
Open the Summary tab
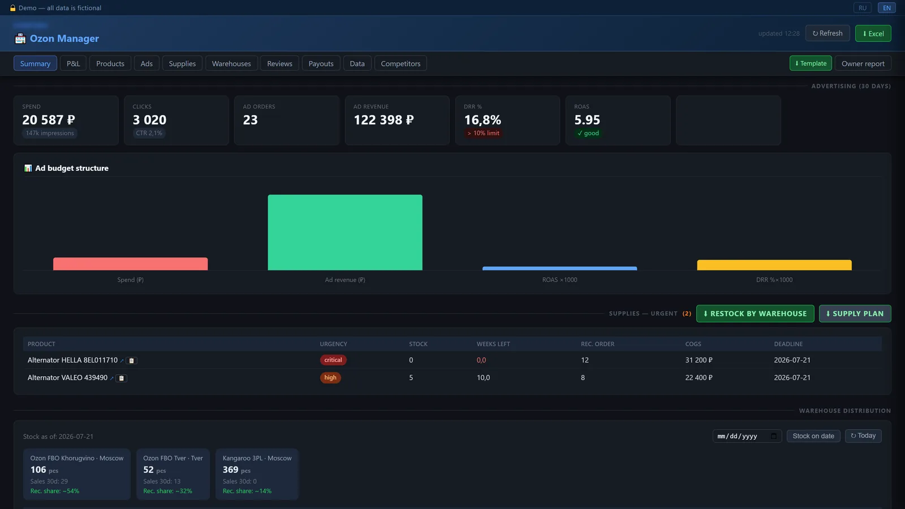pos(35,63)
